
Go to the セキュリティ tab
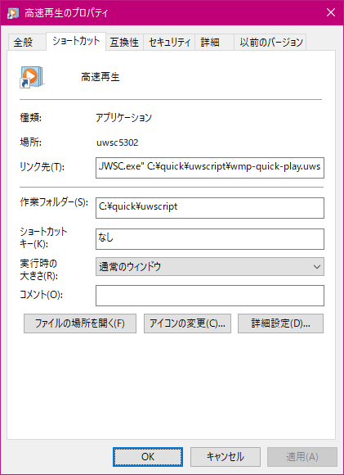pos(169,43)
